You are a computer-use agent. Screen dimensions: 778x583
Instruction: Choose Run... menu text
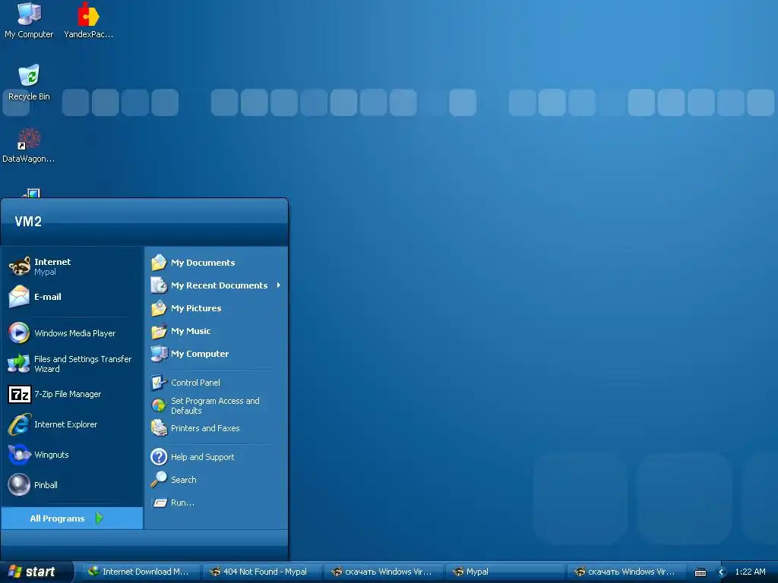[x=182, y=503]
